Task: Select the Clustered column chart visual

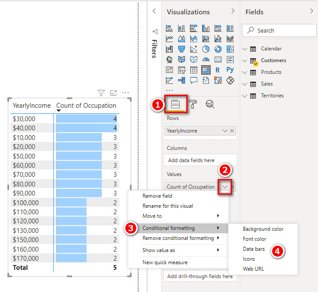Action: pos(206,28)
